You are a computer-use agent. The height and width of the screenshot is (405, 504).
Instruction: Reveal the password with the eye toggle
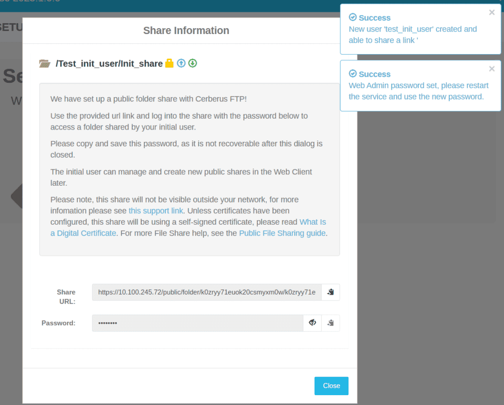pyautogui.click(x=312, y=323)
